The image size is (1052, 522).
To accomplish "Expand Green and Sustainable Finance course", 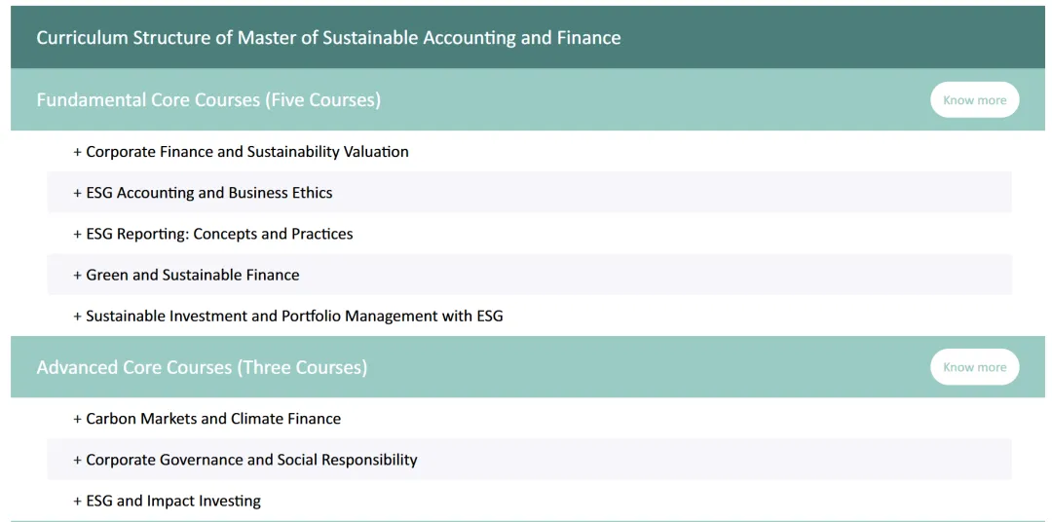I will (x=529, y=275).
